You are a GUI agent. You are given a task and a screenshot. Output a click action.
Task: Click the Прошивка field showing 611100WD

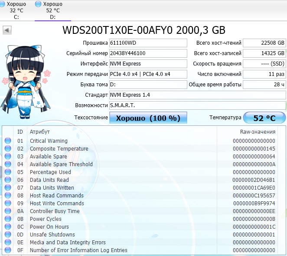pos(148,43)
